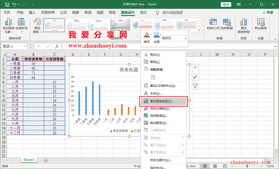This screenshot has height=169, width=279.
Task: Open Ribbon Display Options icon
Action: [239, 5]
